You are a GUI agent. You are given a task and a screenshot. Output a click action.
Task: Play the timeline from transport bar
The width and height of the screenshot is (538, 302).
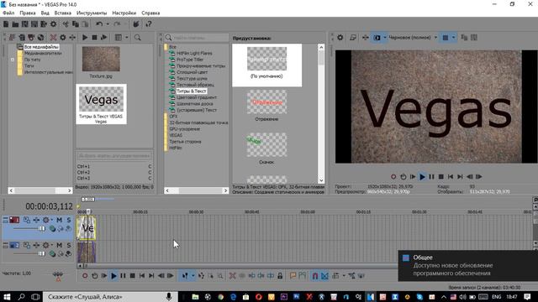pyautogui.click(x=113, y=276)
